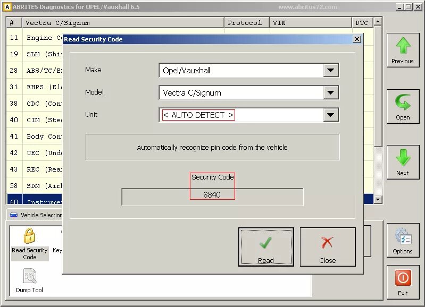
Task: Select the Read Security Code padlock icon
Action: click(x=30, y=244)
